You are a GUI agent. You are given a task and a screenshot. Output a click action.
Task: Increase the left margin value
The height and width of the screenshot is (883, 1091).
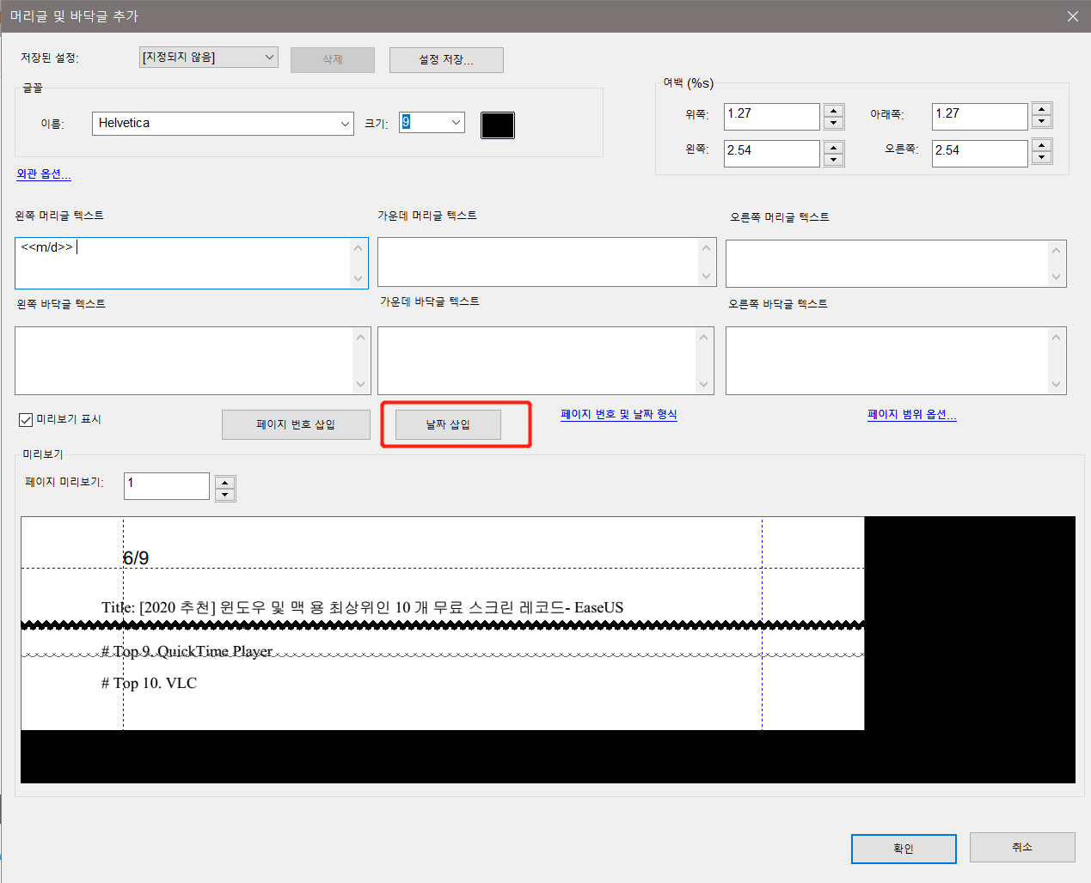tap(833, 148)
